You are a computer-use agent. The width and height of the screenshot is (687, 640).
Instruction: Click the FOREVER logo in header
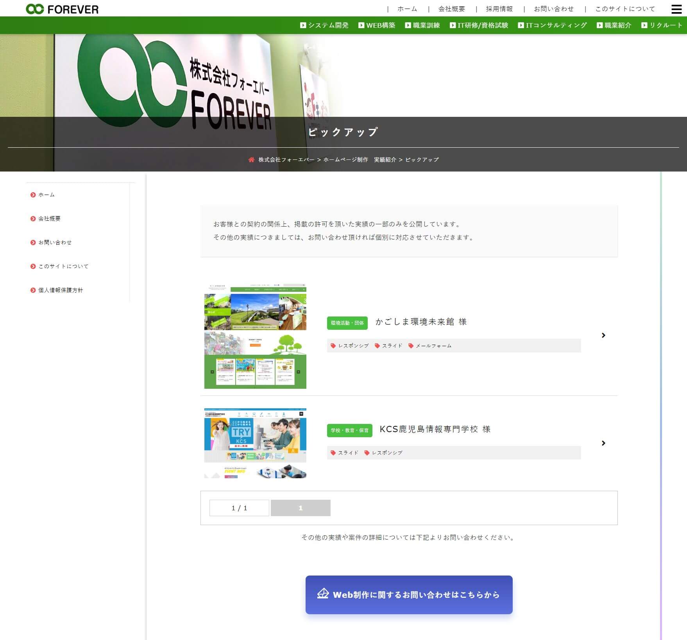pos(62,9)
